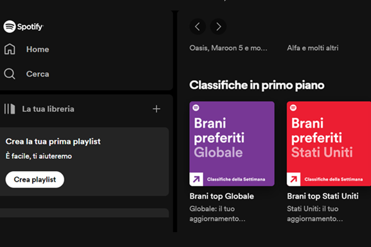Screen dimensions: 371x247
Task: Go back with the left arrow
Action: point(197,27)
